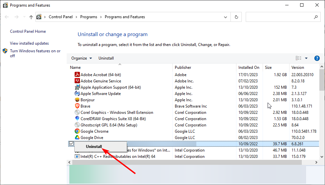The image size is (325, 185).
Task: Sort list by Version column header
Action: pyautogui.click(x=298, y=68)
